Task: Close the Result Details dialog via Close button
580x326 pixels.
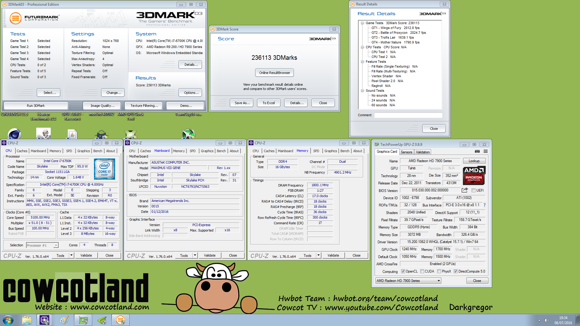Action: point(434,129)
